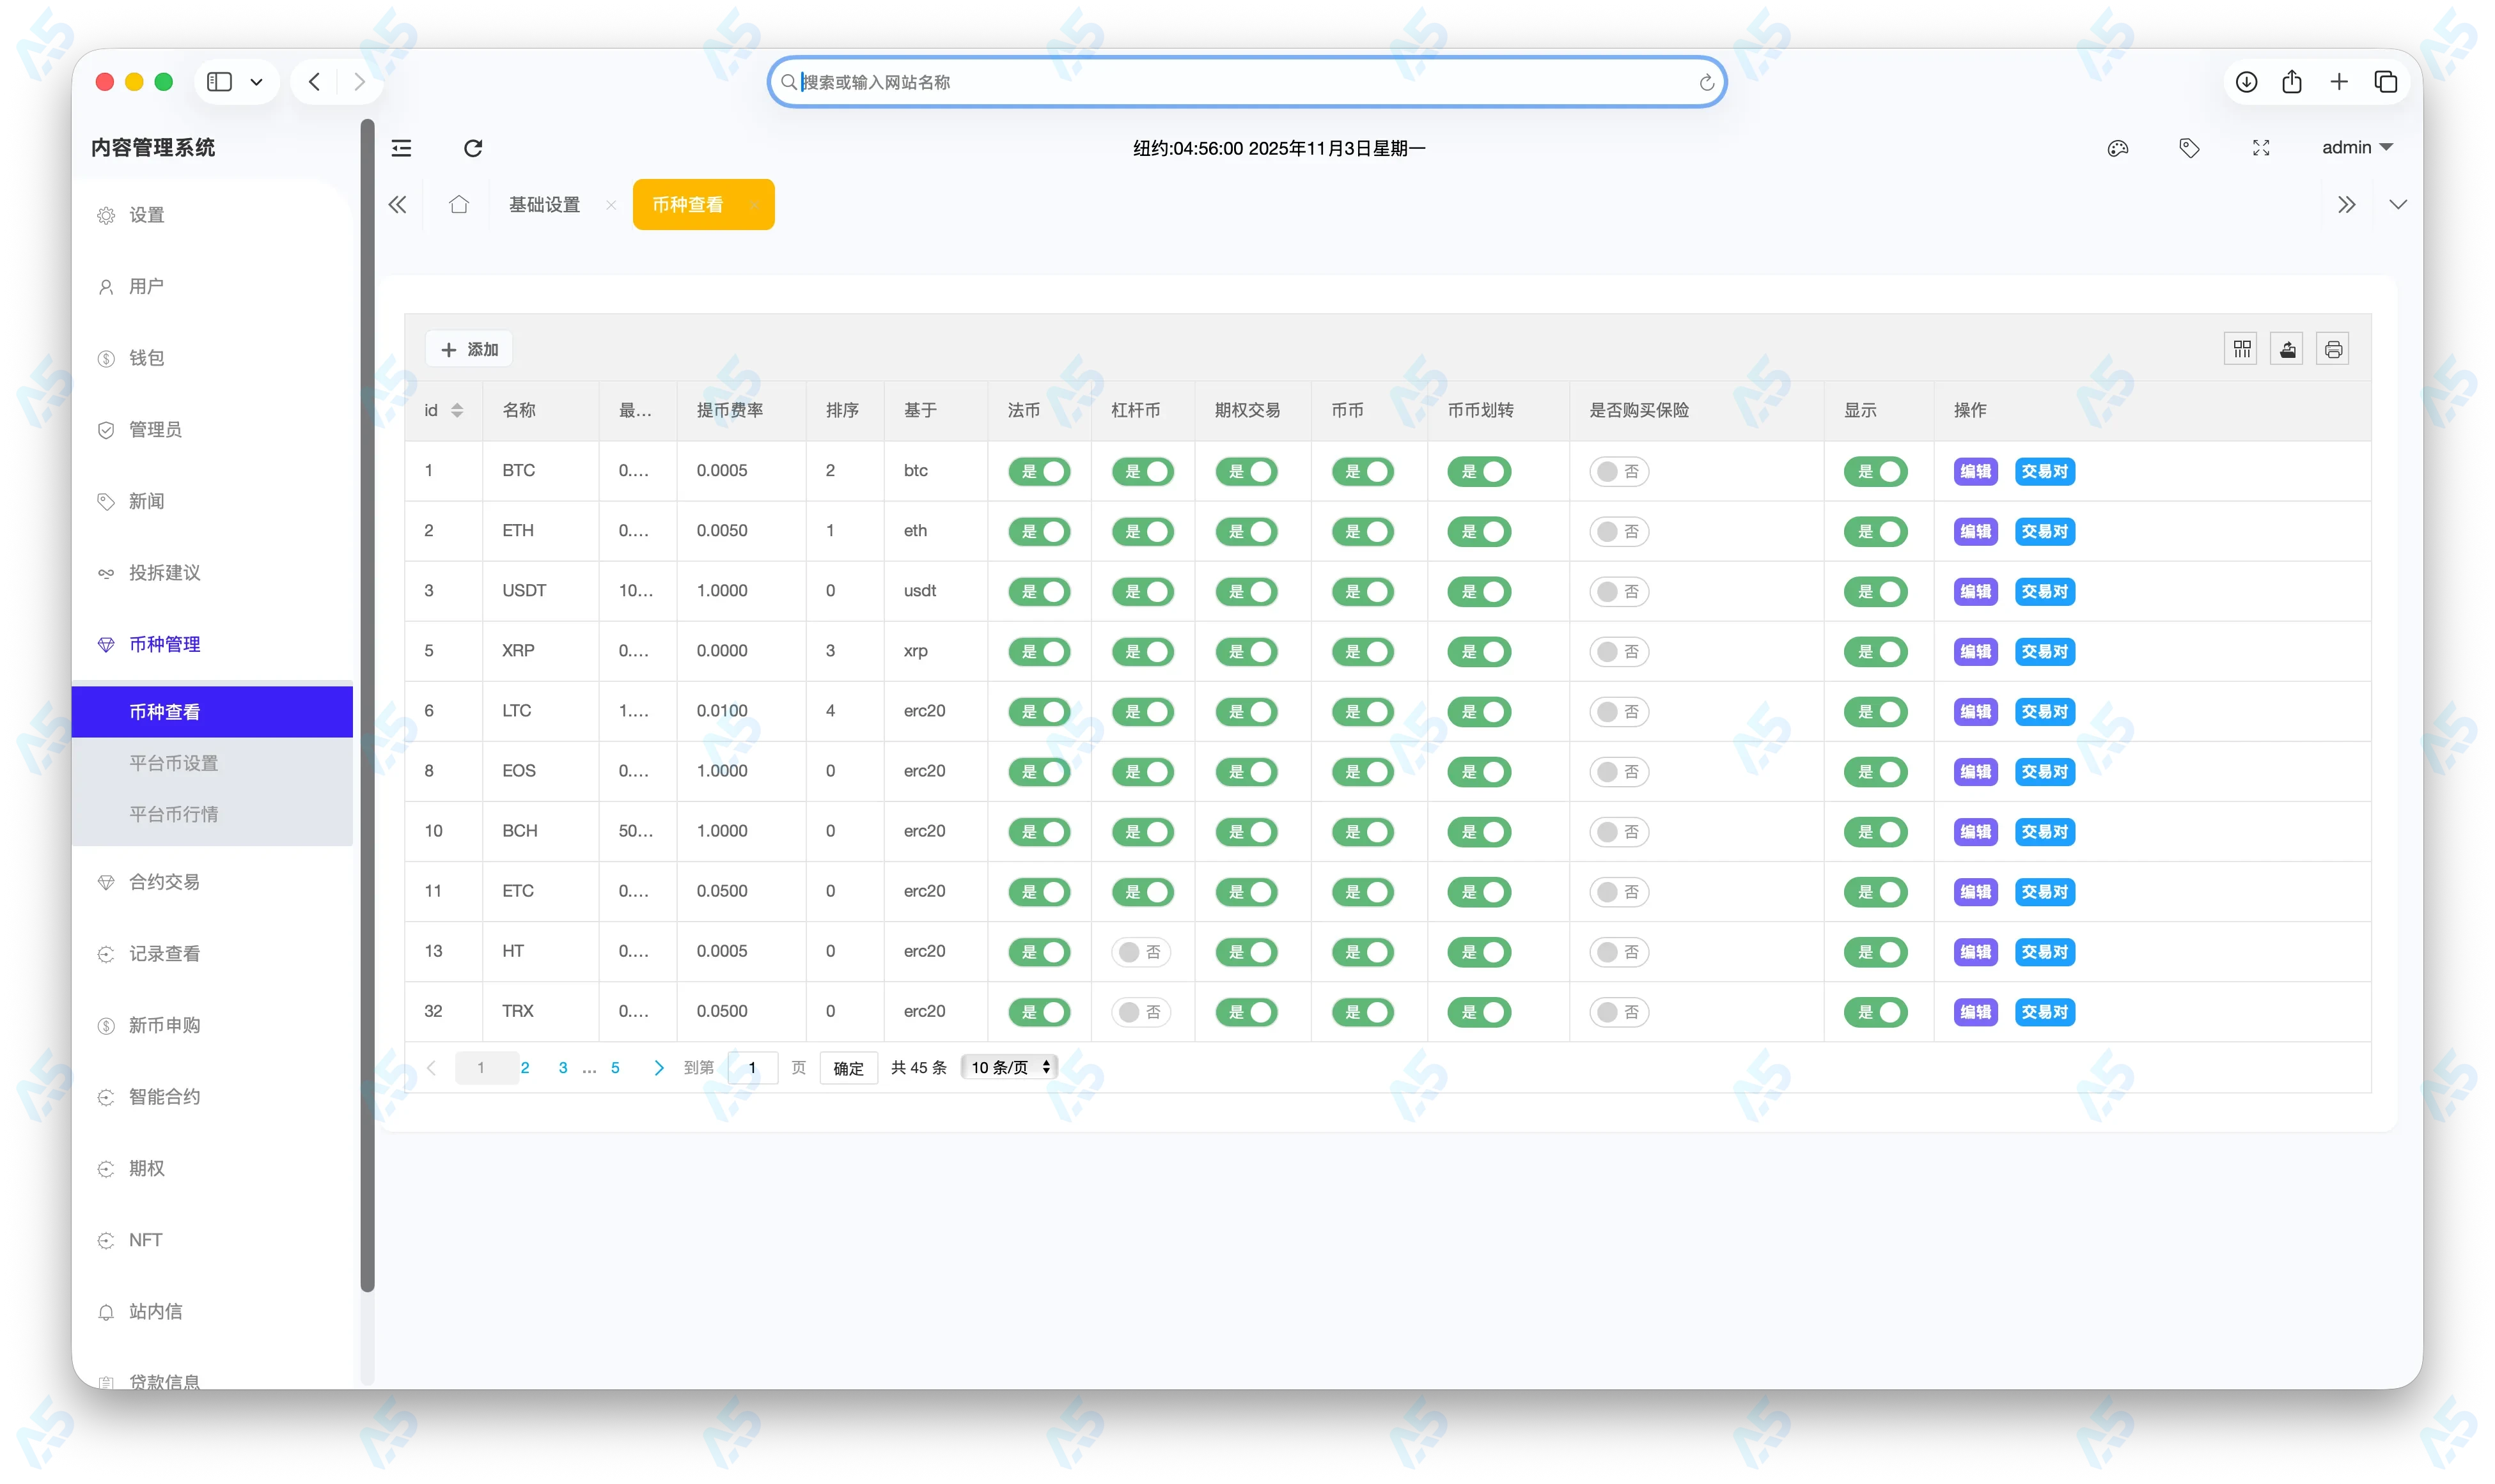Image resolution: width=2495 pixels, height=1484 pixels.
Task: Click the print table icon
Action: point(2333,349)
